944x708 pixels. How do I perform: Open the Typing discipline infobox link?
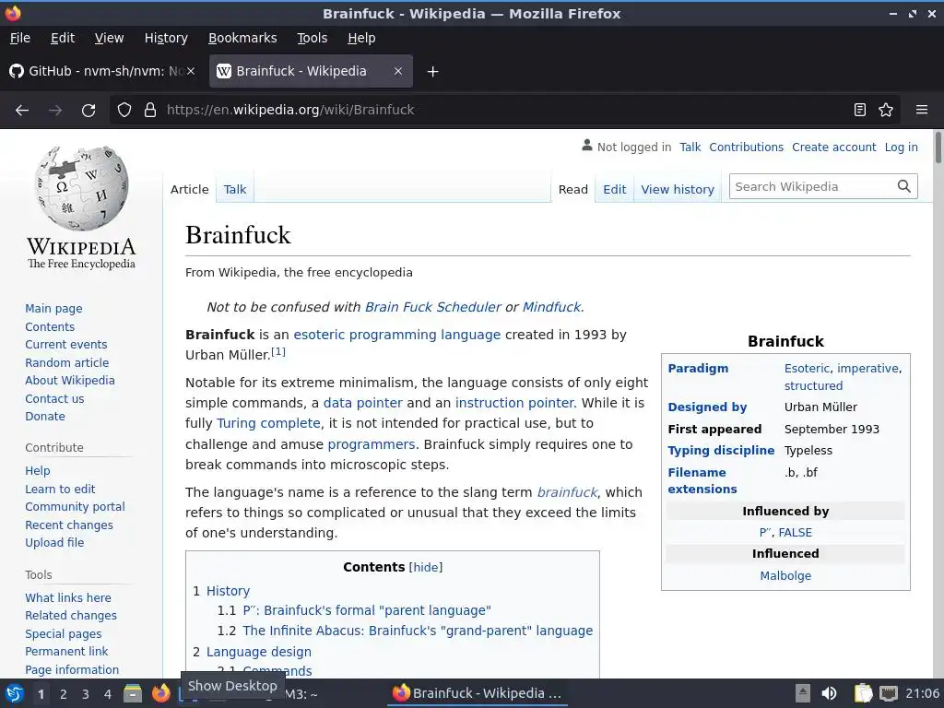pos(721,450)
